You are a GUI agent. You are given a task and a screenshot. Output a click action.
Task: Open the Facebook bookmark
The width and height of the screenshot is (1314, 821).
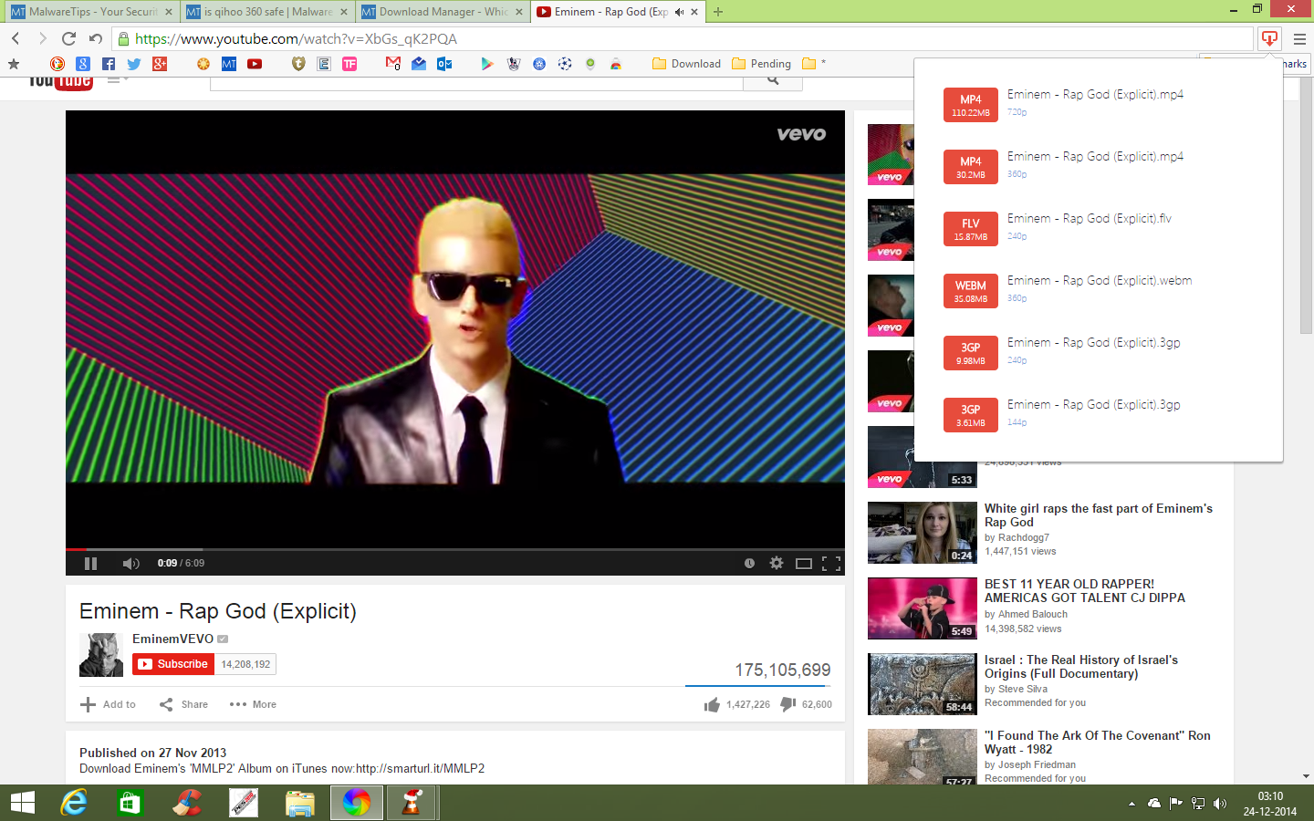pyautogui.click(x=109, y=64)
